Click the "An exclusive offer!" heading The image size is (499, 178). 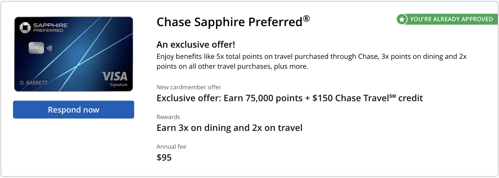(196, 45)
